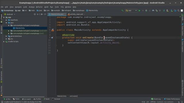
Task: Open the Logcat tool window button
Action: (27, 99)
